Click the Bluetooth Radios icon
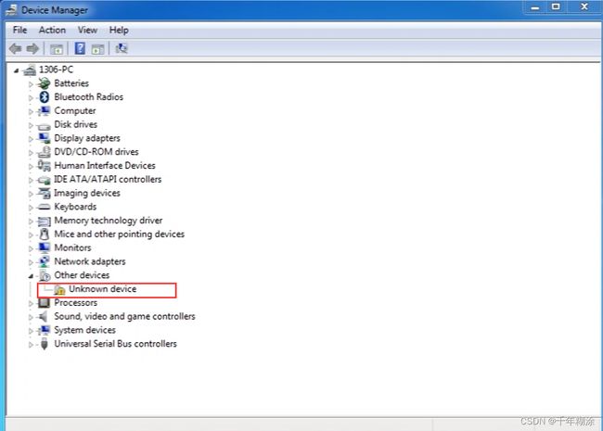Screen dimensions: 603x431 point(45,96)
